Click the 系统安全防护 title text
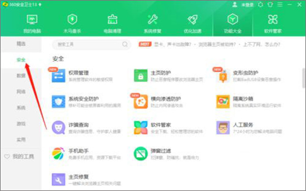 84,99
